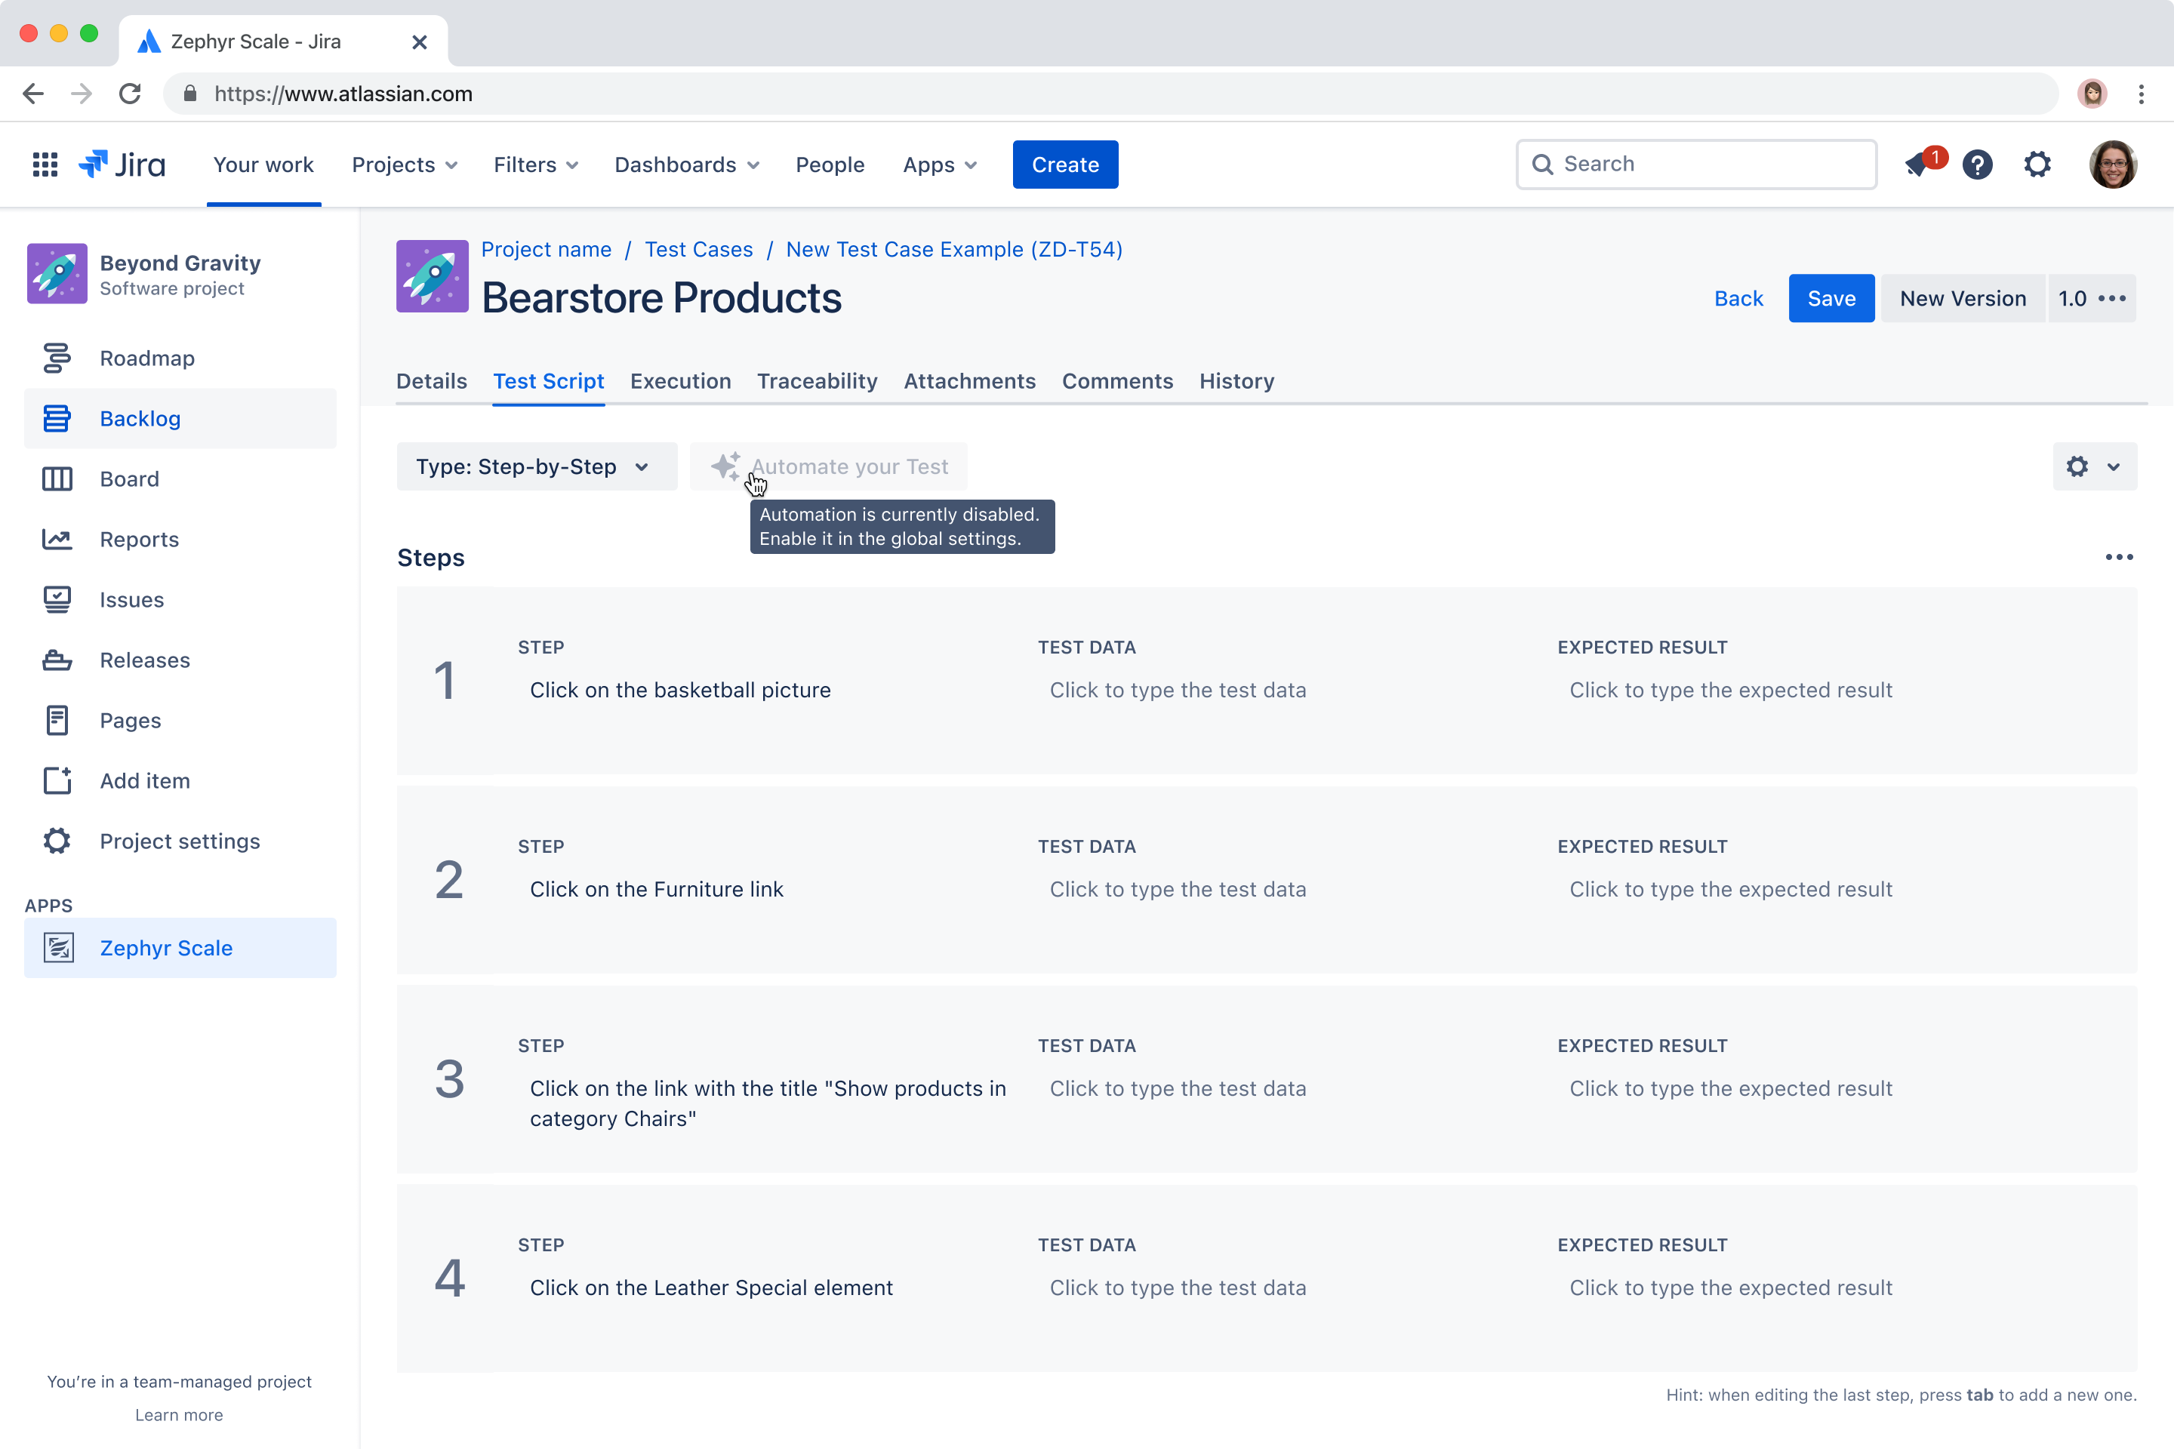Screen dimensions: 2174x1449
Task: Open Jira settings gear in top bar
Action: click(x=2037, y=165)
